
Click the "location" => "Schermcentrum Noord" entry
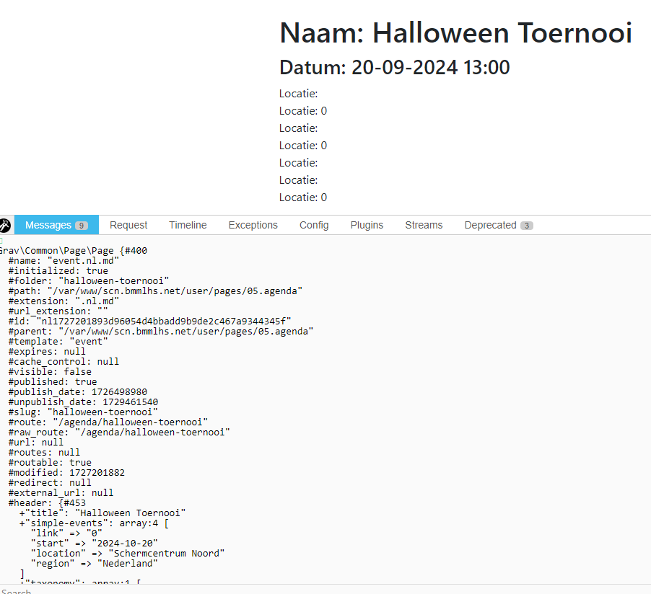click(x=128, y=554)
